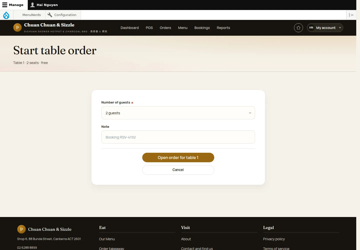This screenshot has height=250, width=360.
Task: Click the Drupal drop logo icon
Action: pyautogui.click(x=6, y=15)
